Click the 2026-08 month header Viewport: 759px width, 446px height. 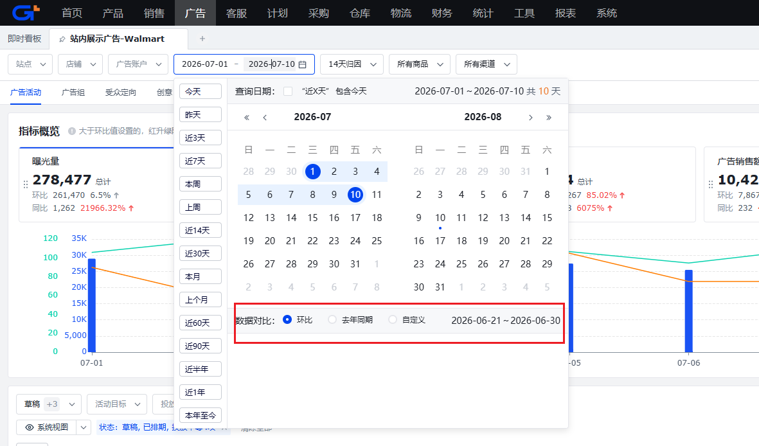[x=483, y=117]
